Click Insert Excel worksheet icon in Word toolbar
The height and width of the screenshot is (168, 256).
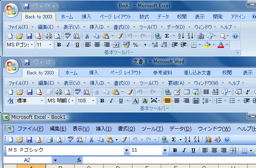[x=196, y=92]
